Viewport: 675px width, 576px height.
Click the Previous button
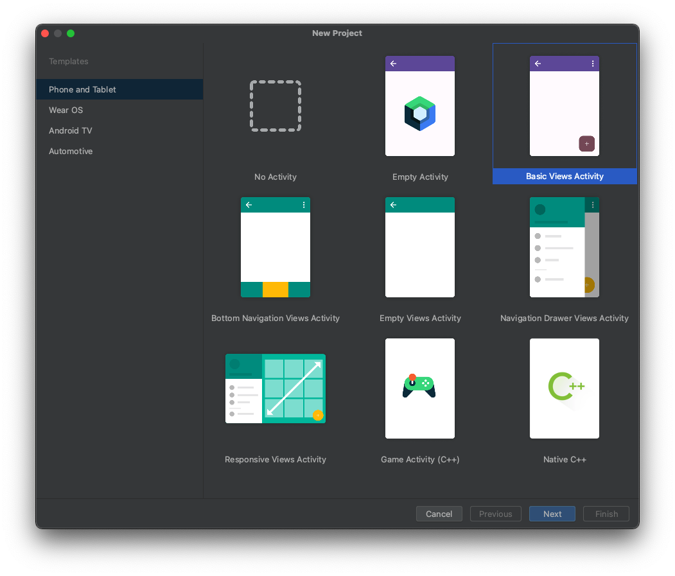pyautogui.click(x=495, y=514)
